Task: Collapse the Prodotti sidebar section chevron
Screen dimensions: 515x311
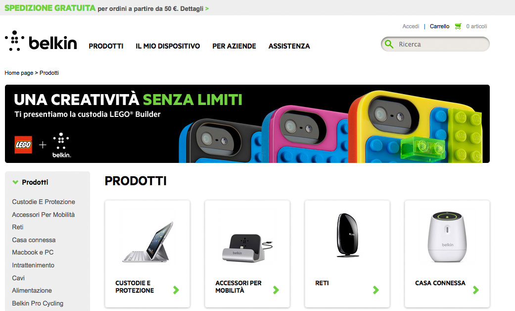Action: 15,182
